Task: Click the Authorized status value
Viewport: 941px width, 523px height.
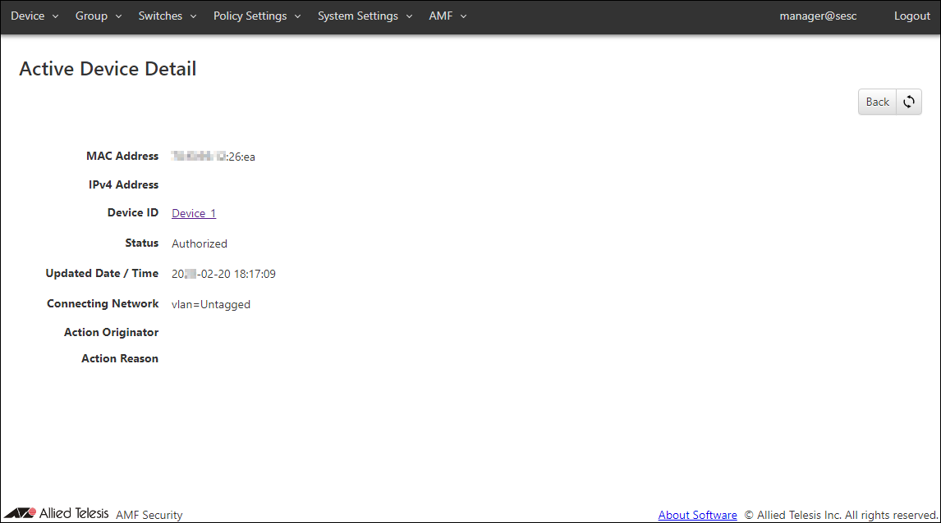Action: coord(200,243)
